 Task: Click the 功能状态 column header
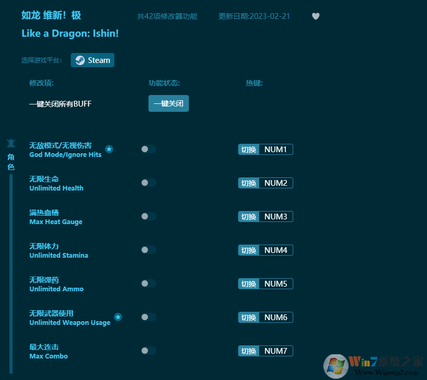coord(164,83)
